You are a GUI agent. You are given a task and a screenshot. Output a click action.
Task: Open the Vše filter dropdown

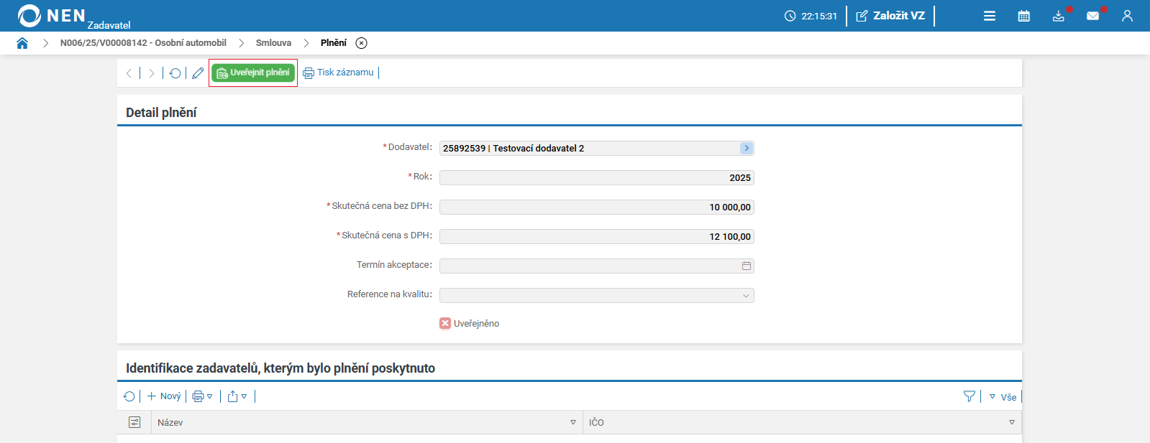pos(1003,397)
